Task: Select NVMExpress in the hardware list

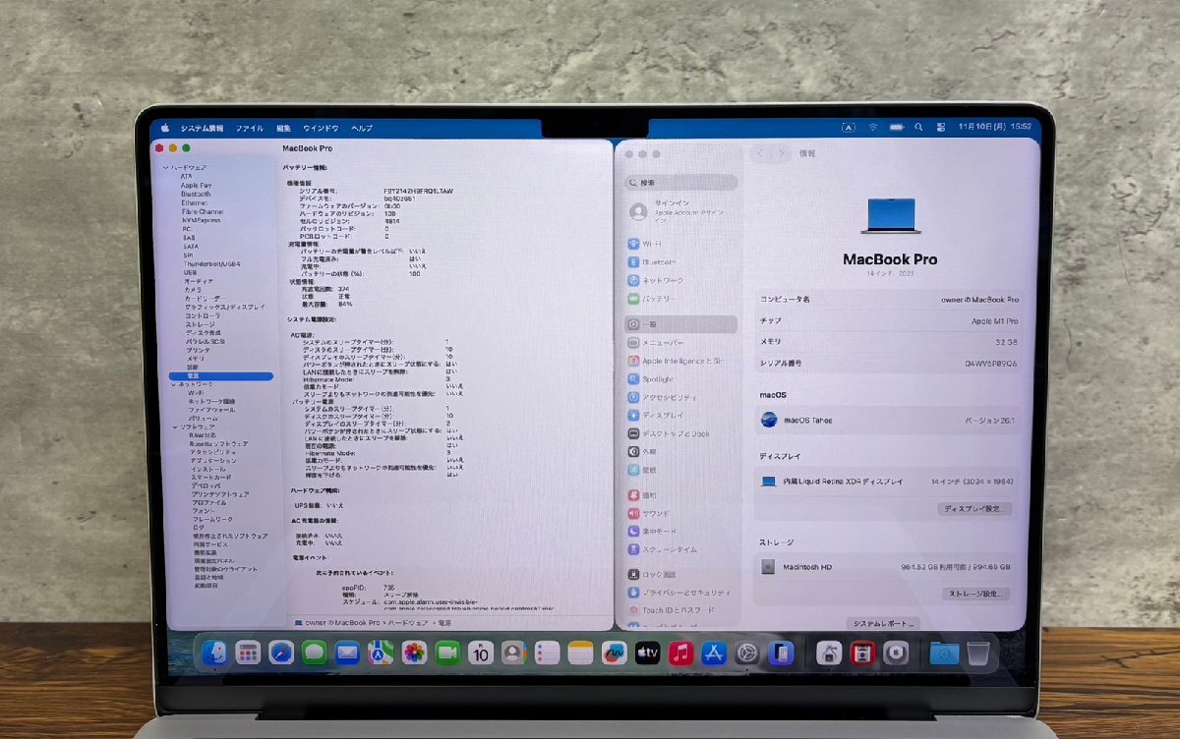Action: pyautogui.click(x=200, y=220)
